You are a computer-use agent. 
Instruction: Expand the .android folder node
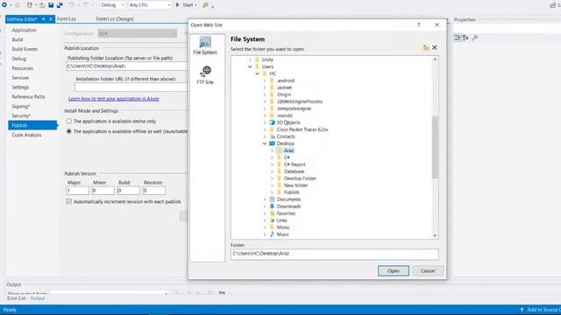click(x=265, y=80)
